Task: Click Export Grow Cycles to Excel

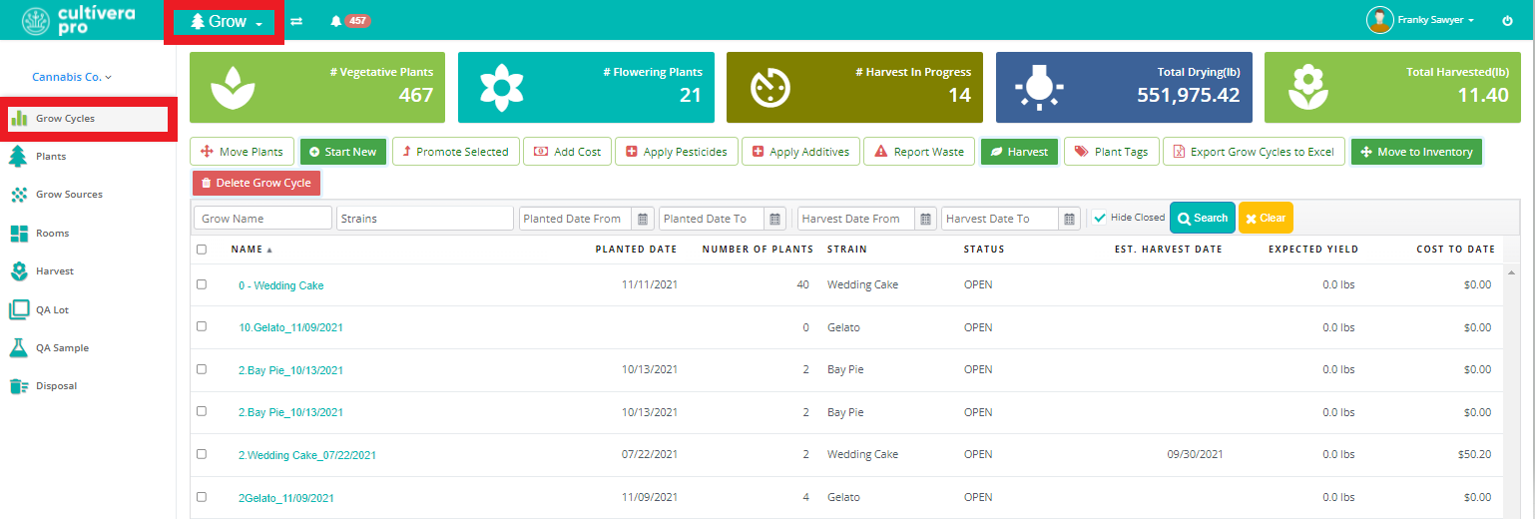Action: 1254,152
